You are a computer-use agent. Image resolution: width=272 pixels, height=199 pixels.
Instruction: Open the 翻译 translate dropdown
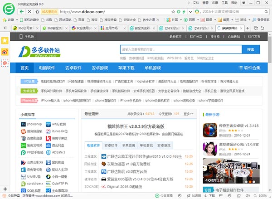click(x=208, y=20)
